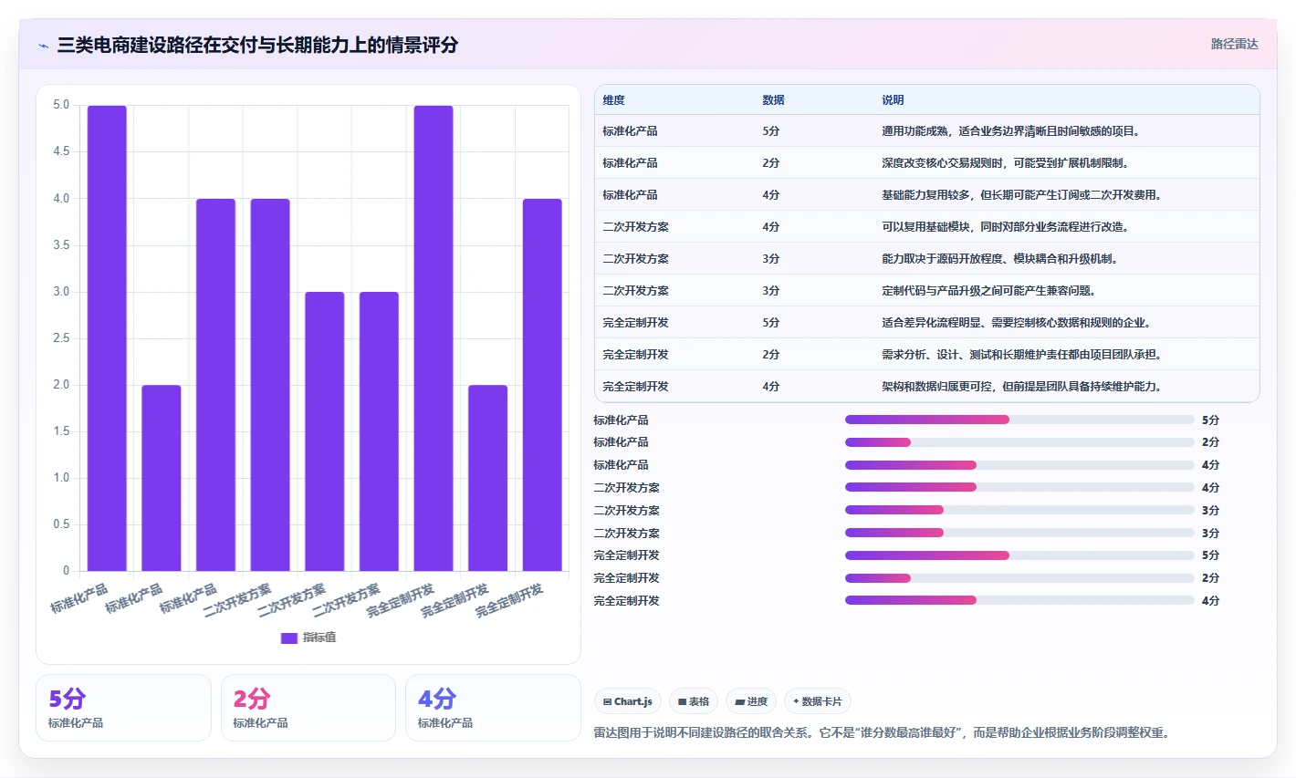Click the 进度 chip
Screen dimensions: 1296x778
click(x=751, y=701)
